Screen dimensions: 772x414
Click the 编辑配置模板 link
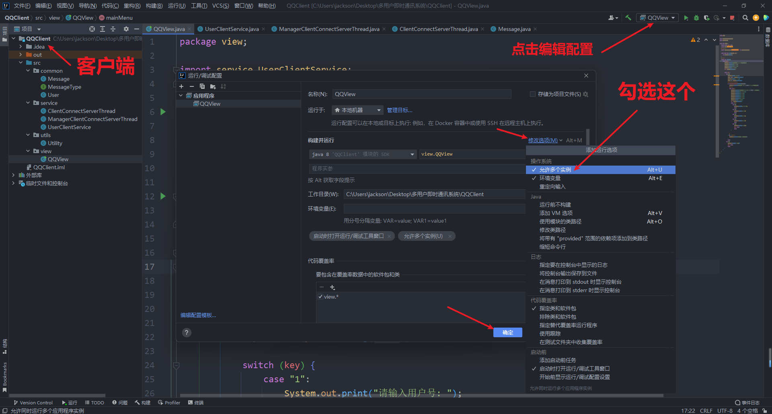[198, 315]
